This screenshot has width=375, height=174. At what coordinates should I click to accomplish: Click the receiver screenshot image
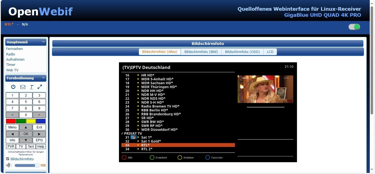pyautogui.click(x=208, y=112)
